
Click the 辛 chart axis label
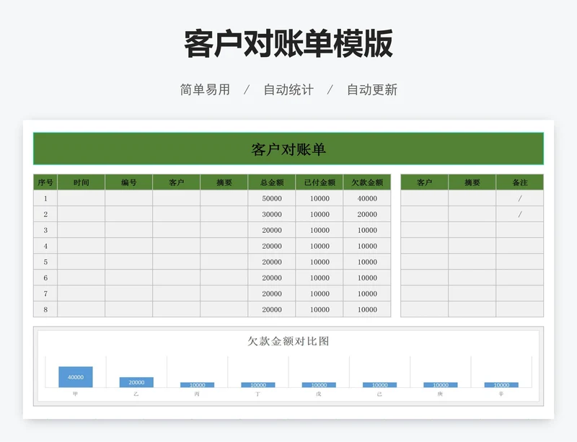(501, 394)
